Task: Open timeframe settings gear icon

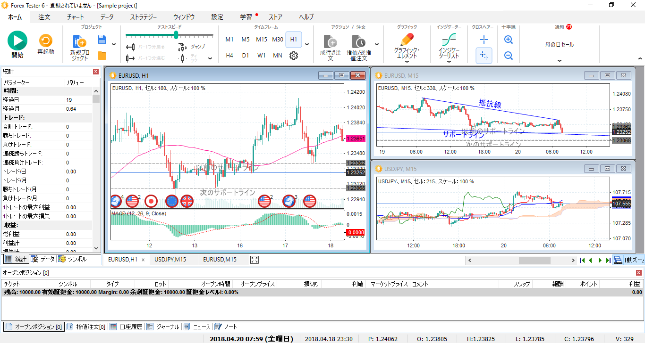Action: pos(293,56)
